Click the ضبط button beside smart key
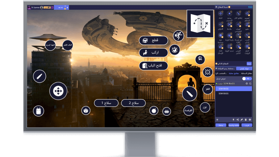279x157 pixels. [x=249, y=64]
